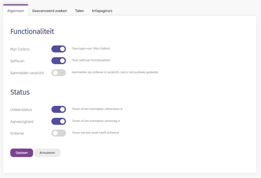Click the 'Tonen of een exemplaar aanwezig is' text
This screenshot has width=261, height=178.
pyautogui.click(x=96, y=121)
